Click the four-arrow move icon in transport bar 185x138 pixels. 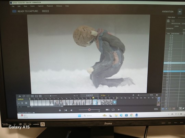pos(60,110)
